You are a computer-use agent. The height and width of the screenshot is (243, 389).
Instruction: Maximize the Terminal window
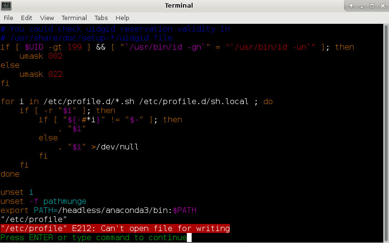[372, 6]
